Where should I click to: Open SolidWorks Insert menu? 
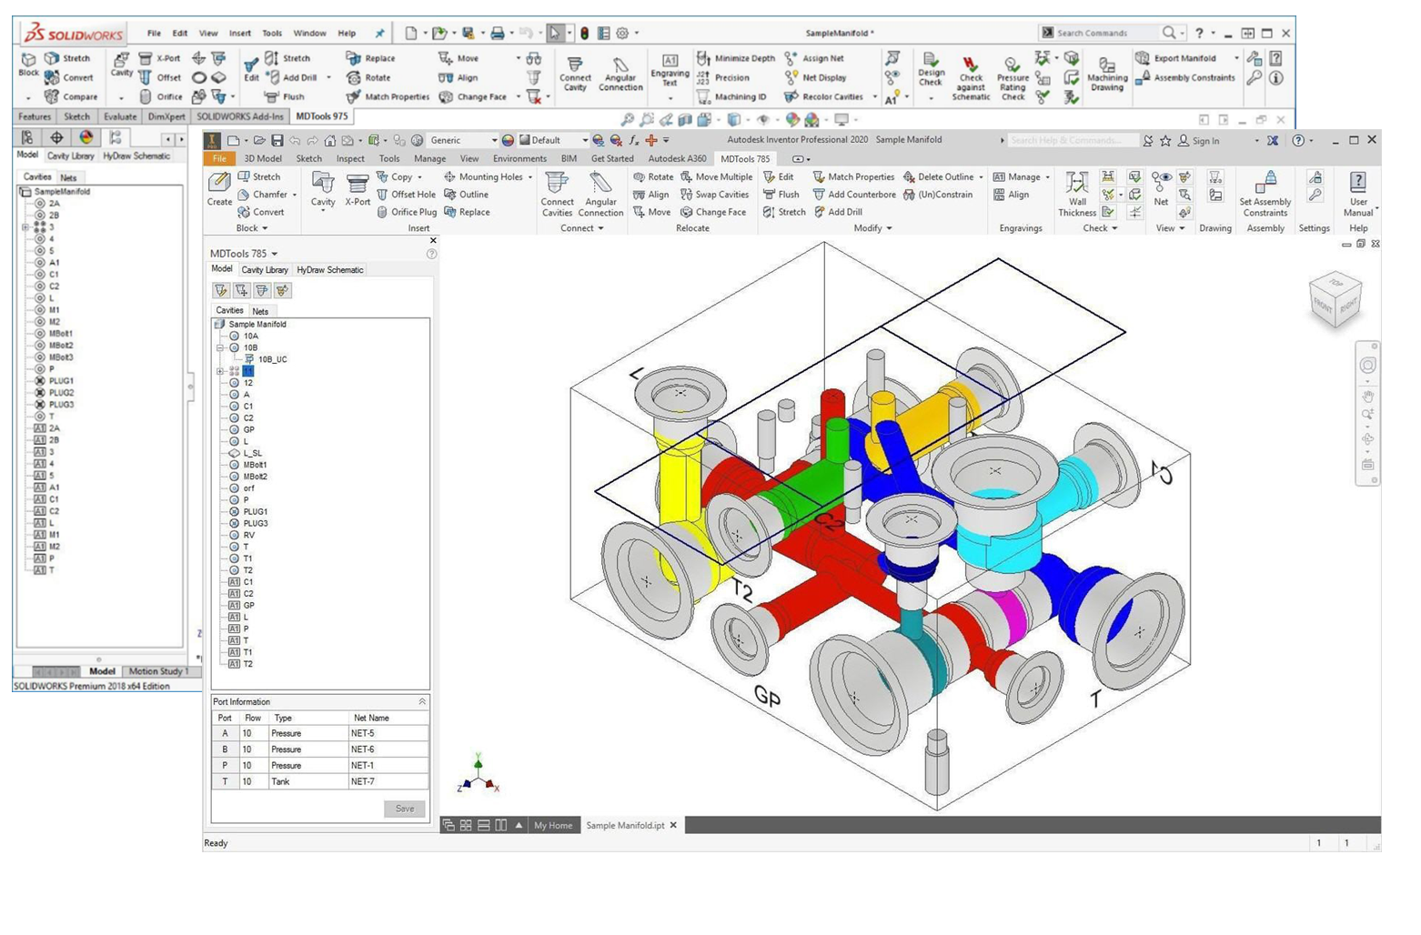pyautogui.click(x=240, y=33)
